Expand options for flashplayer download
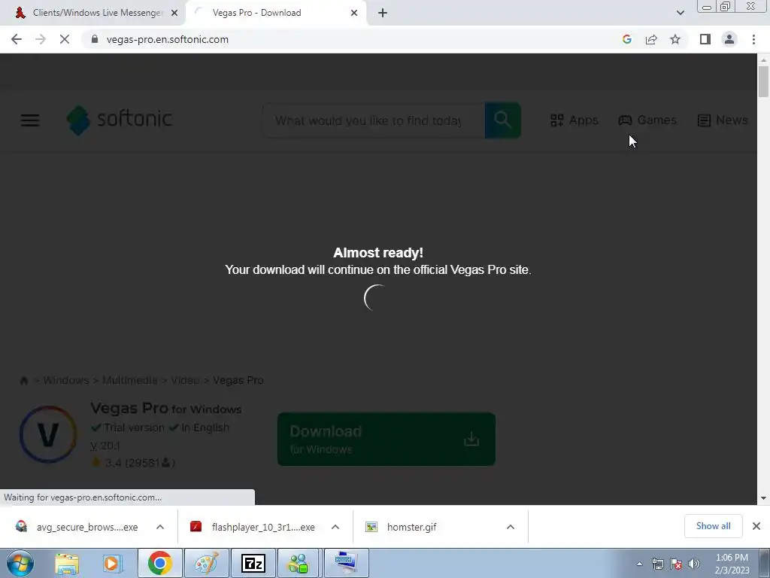The image size is (770, 578). click(x=335, y=527)
